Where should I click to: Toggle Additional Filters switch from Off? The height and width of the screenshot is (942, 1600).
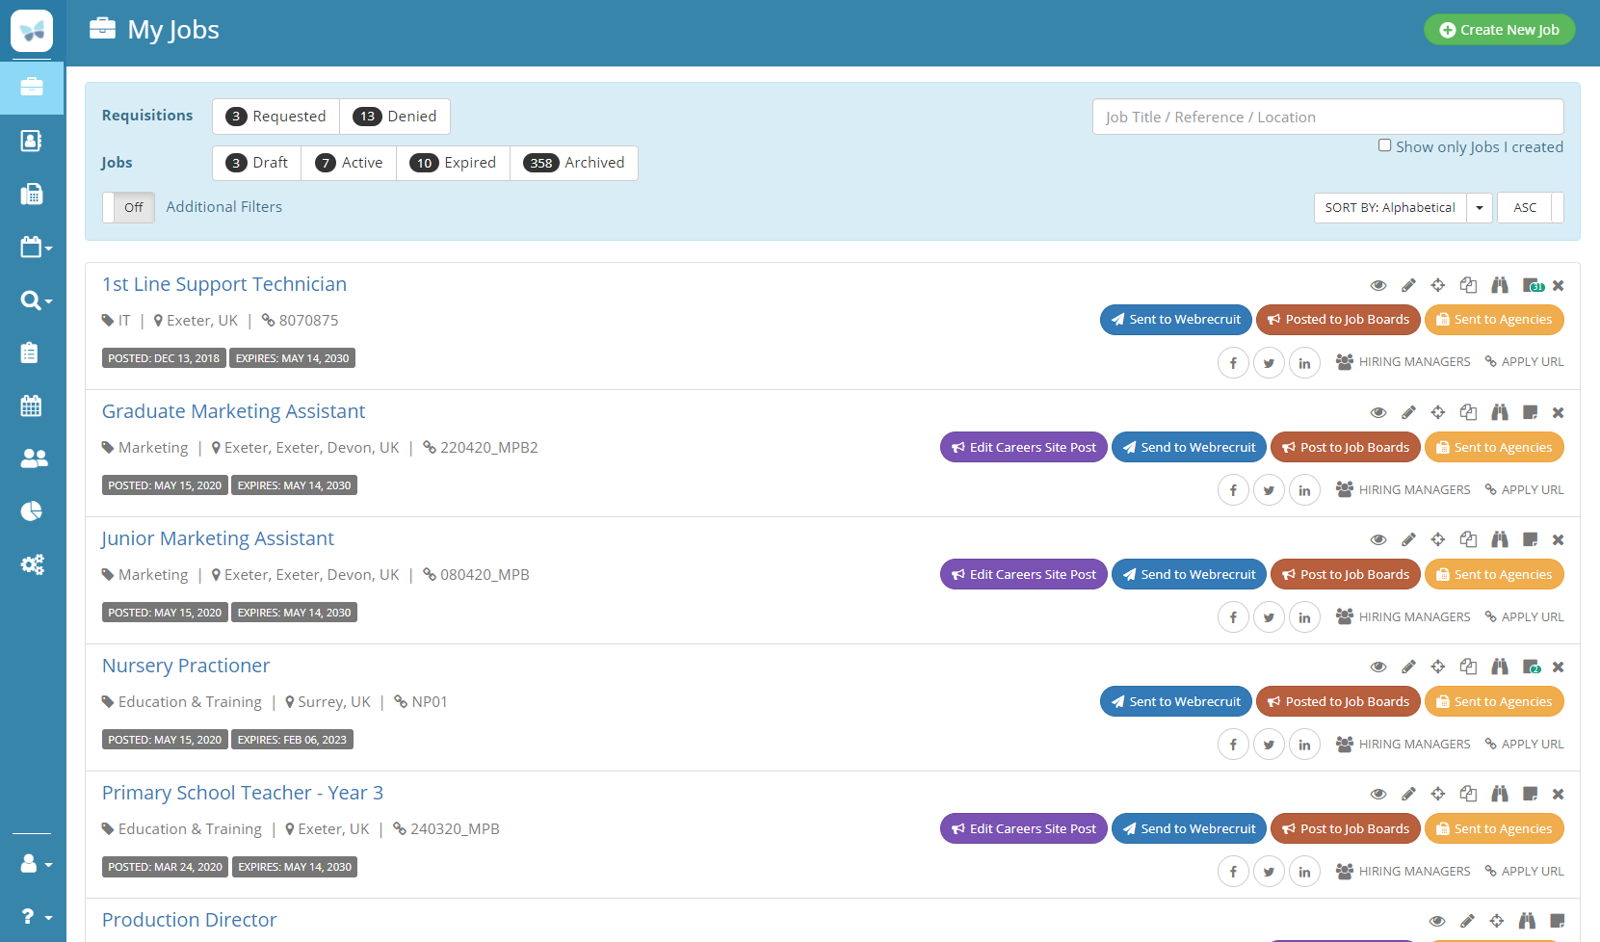pos(129,207)
